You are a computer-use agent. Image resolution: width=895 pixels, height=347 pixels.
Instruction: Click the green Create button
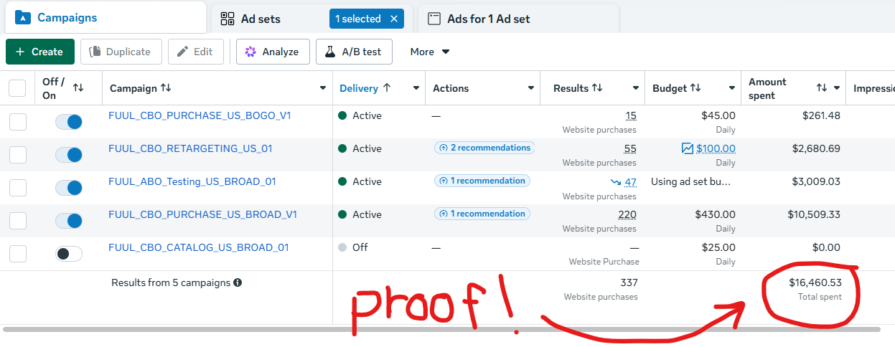(x=40, y=52)
